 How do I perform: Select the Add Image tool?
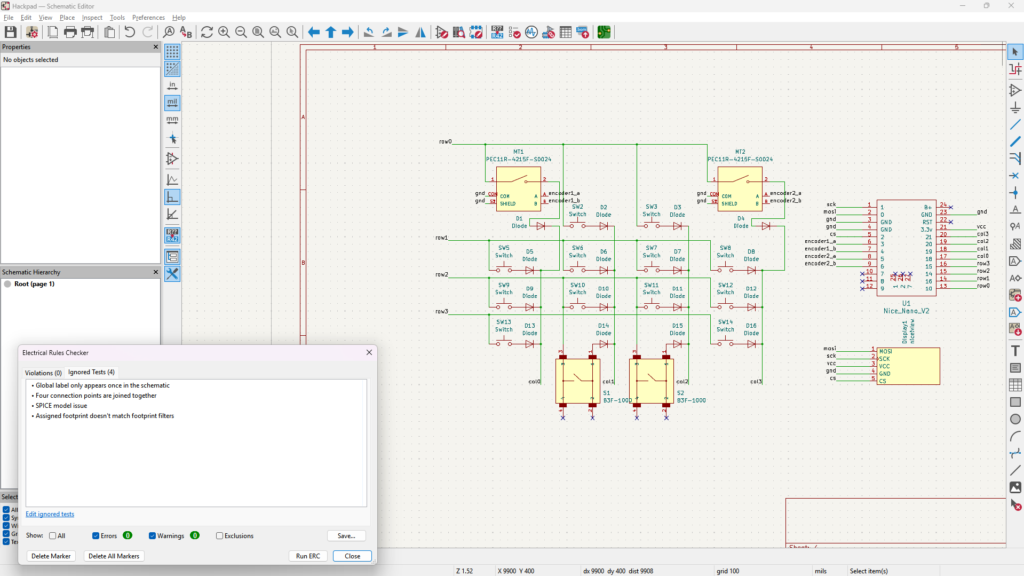1015,487
